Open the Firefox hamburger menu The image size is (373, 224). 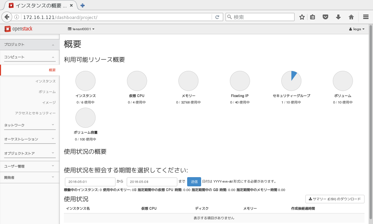[366, 17]
